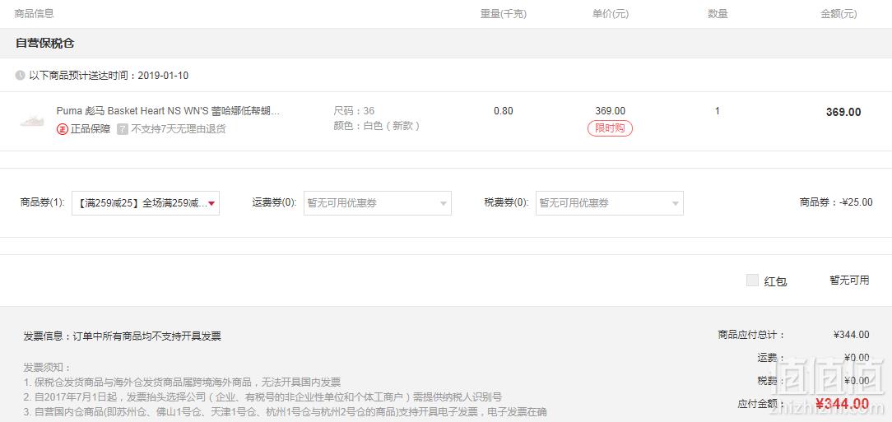Screen dimensions: 892x422
Task: Click invoice note 2 about 2017年7月1日起
Action: 262,396
